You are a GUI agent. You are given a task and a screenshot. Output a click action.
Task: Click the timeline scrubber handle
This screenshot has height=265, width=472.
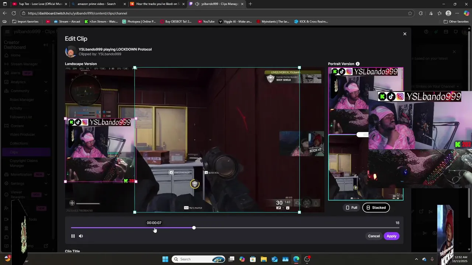point(194,228)
